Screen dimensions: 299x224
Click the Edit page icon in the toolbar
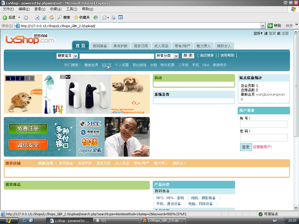pos(121,17)
